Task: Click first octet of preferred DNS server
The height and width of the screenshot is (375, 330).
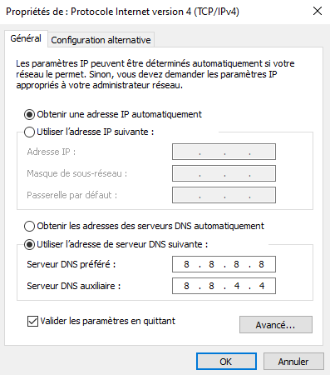Action: (x=186, y=264)
